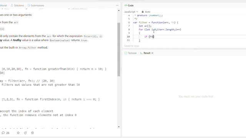Click the 'fn(arr[i], i)' inline code
Screen dimensions: 246x138
point(93,36)
